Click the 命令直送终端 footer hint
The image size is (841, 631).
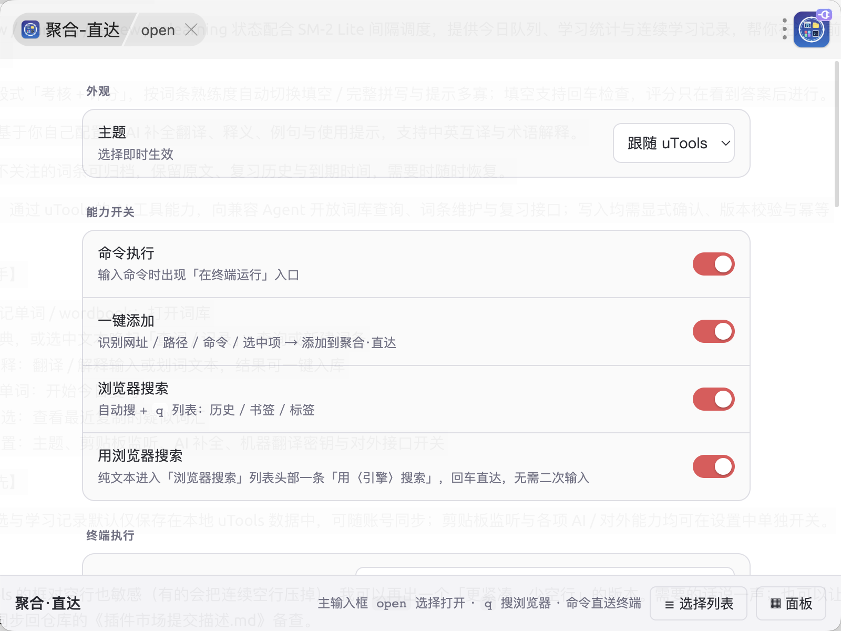click(x=603, y=603)
